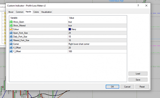
Task: Select the X_Offset value 20
Action: tap(70, 48)
